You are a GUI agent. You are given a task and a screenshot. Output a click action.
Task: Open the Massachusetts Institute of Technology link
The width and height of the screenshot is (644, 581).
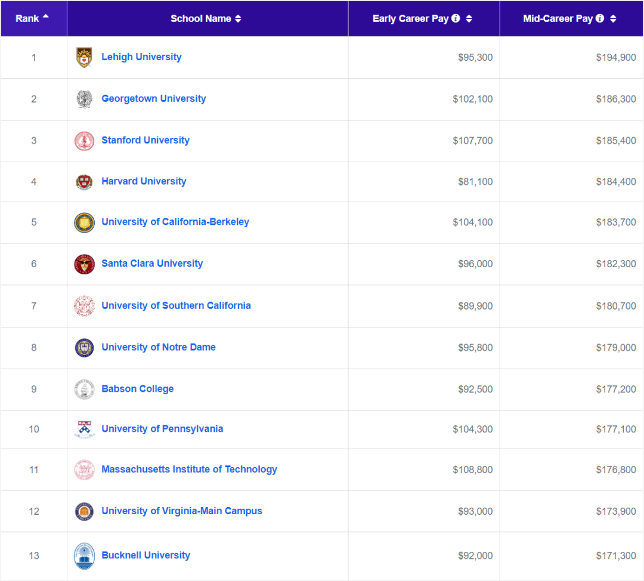click(189, 469)
